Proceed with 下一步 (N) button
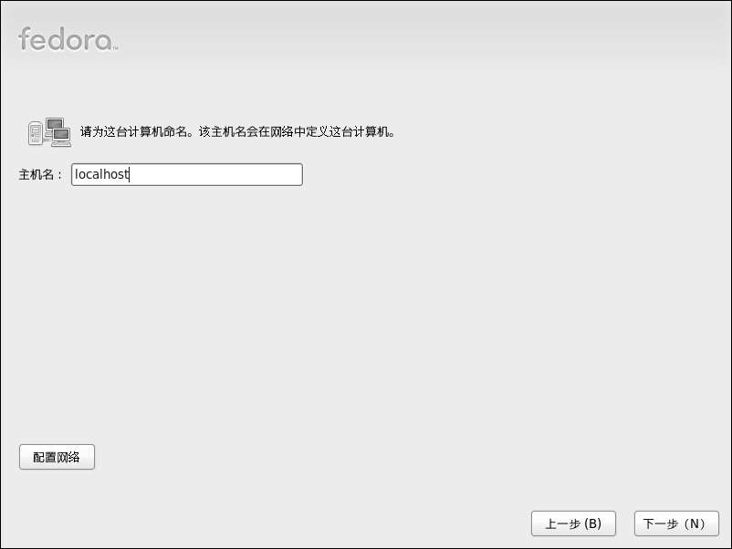Viewport: 732px width, 549px height. [676, 523]
